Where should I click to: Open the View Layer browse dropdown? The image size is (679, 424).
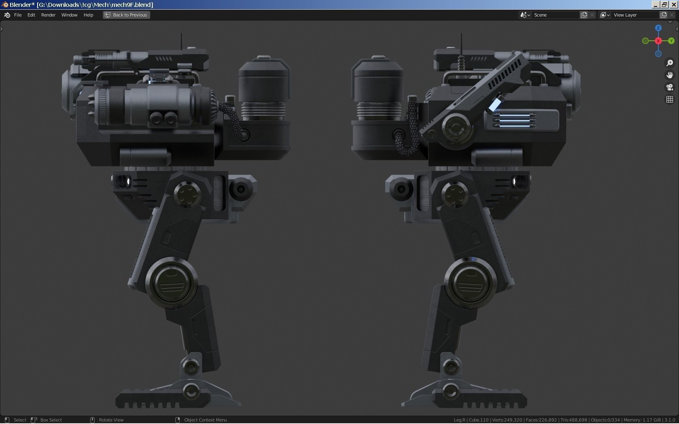click(605, 15)
